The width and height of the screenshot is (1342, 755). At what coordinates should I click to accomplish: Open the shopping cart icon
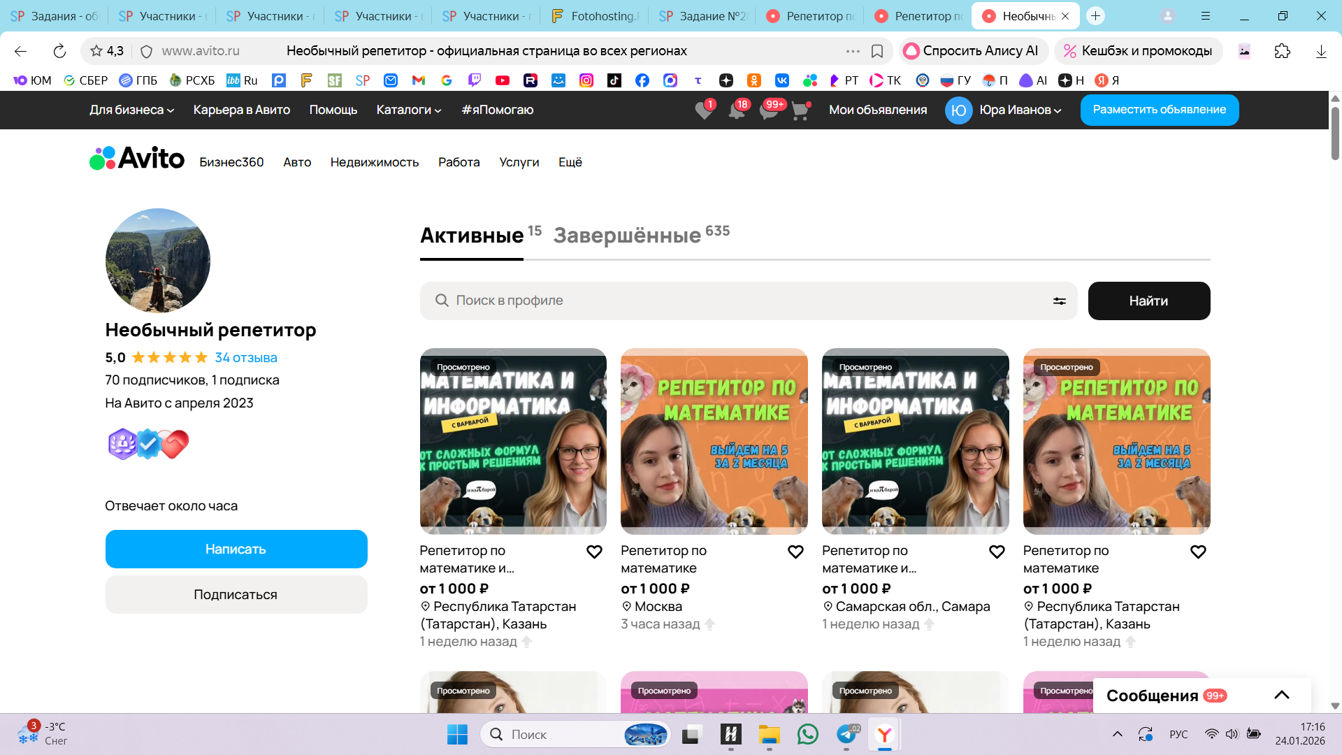point(800,110)
